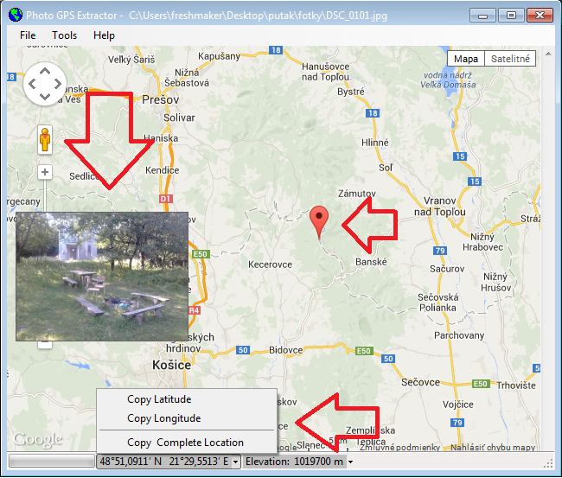The height and width of the screenshot is (478, 562).
Task: Minimize the Photo GPS Extractor window
Action: click(x=482, y=16)
